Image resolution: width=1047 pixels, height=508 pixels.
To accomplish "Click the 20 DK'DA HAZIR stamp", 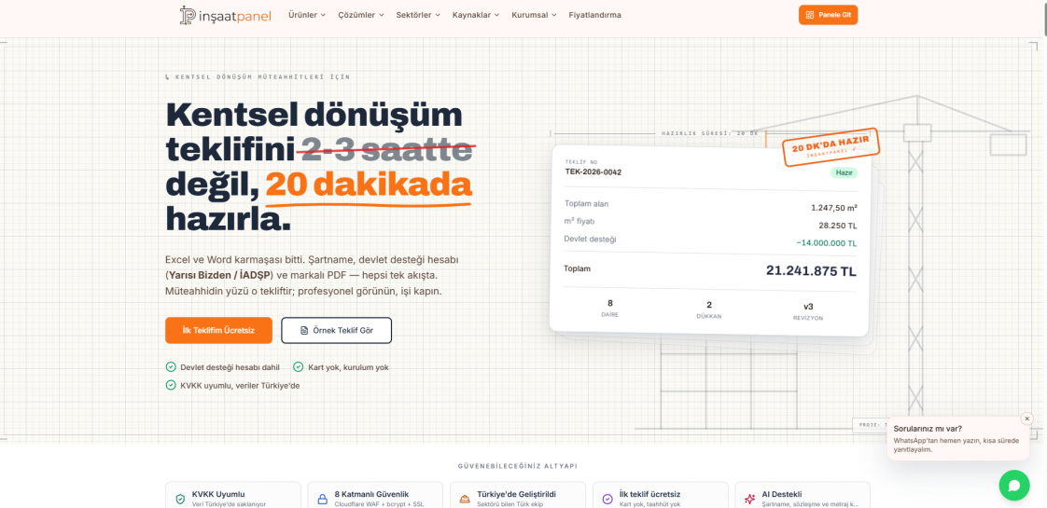I will click(x=831, y=146).
